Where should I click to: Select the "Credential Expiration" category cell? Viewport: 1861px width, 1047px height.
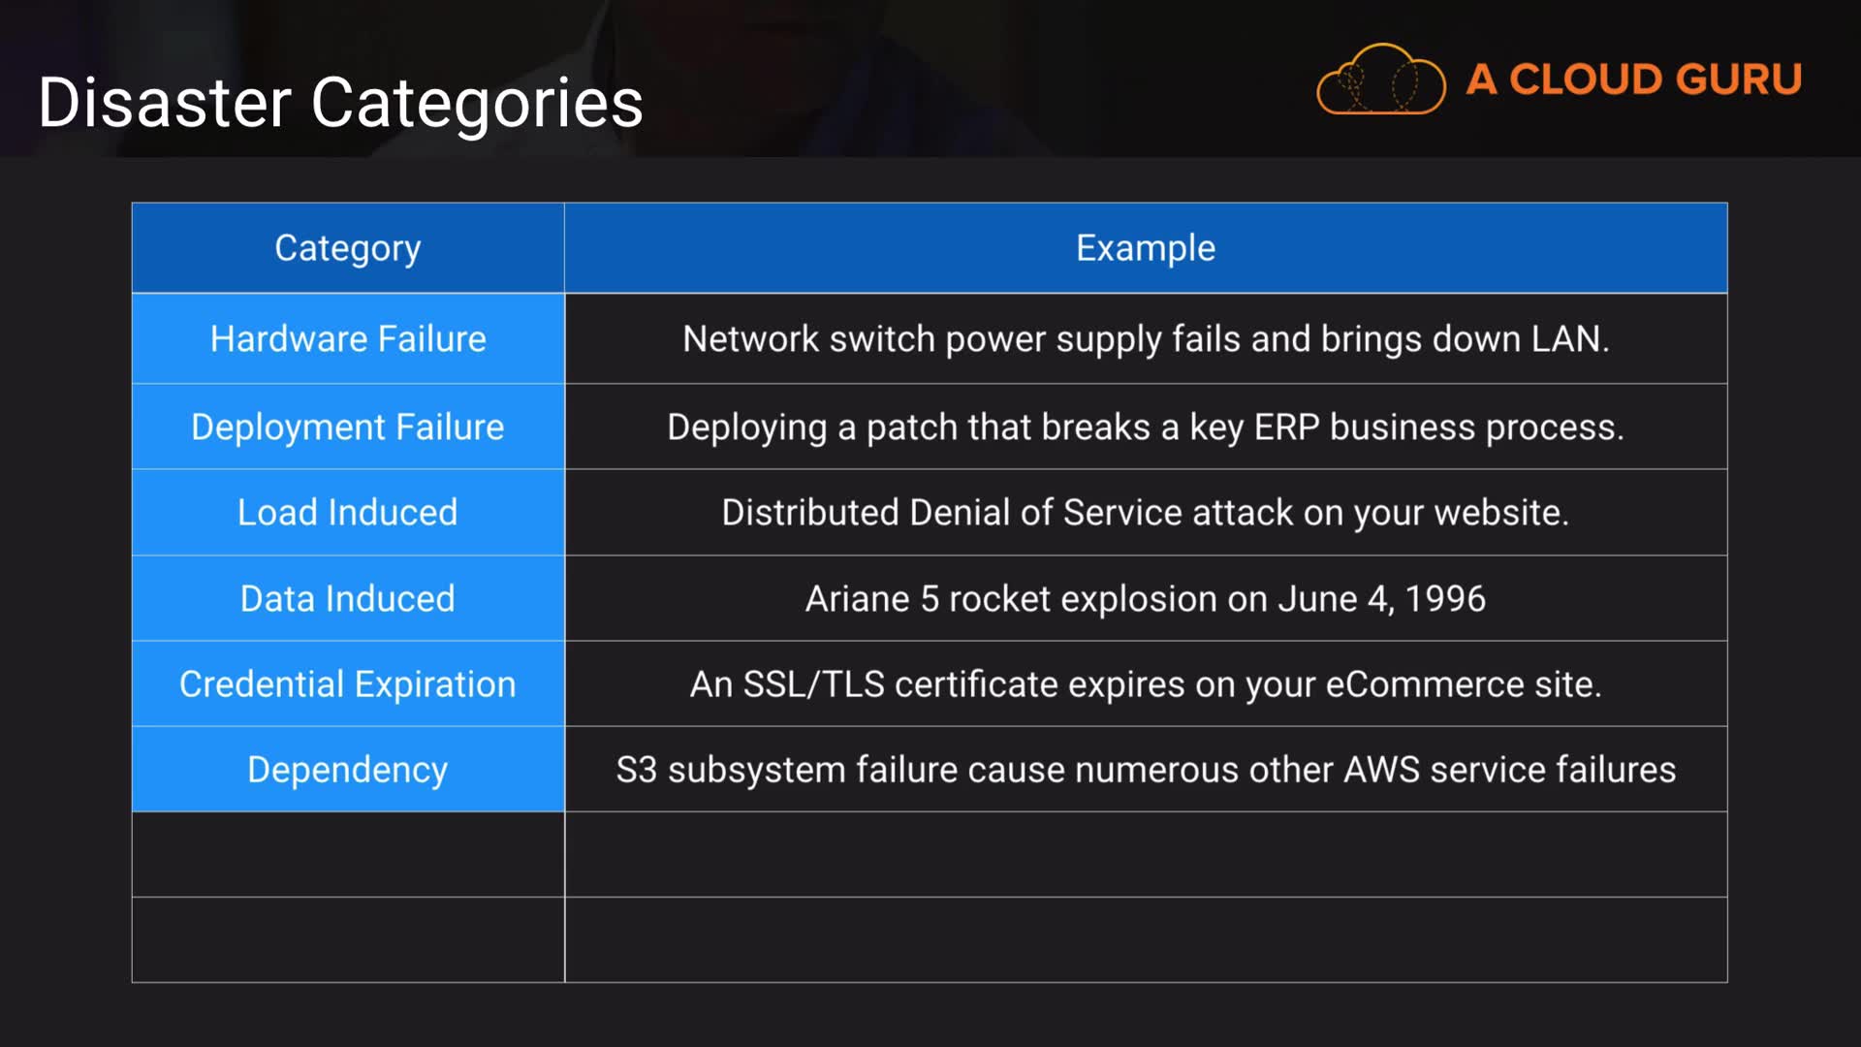tap(348, 684)
